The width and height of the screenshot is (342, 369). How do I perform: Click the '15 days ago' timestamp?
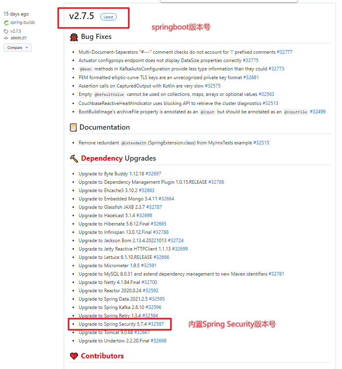(16, 14)
